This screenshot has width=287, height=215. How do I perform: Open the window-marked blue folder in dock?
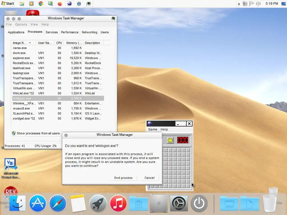229,204
